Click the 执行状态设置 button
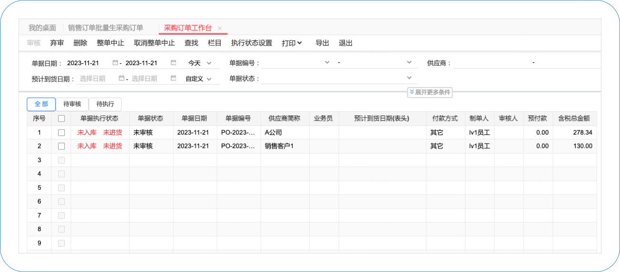 click(251, 43)
